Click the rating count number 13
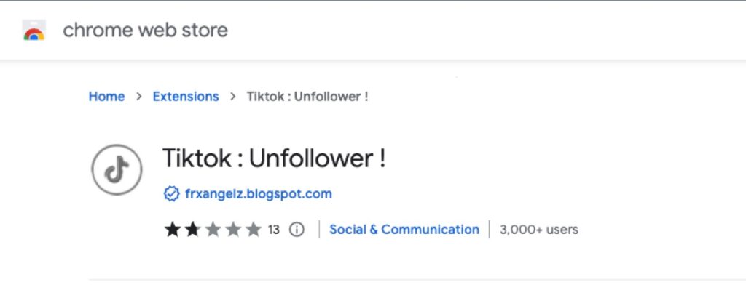Viewport: 746px width, 306px height. click(274, 230)
